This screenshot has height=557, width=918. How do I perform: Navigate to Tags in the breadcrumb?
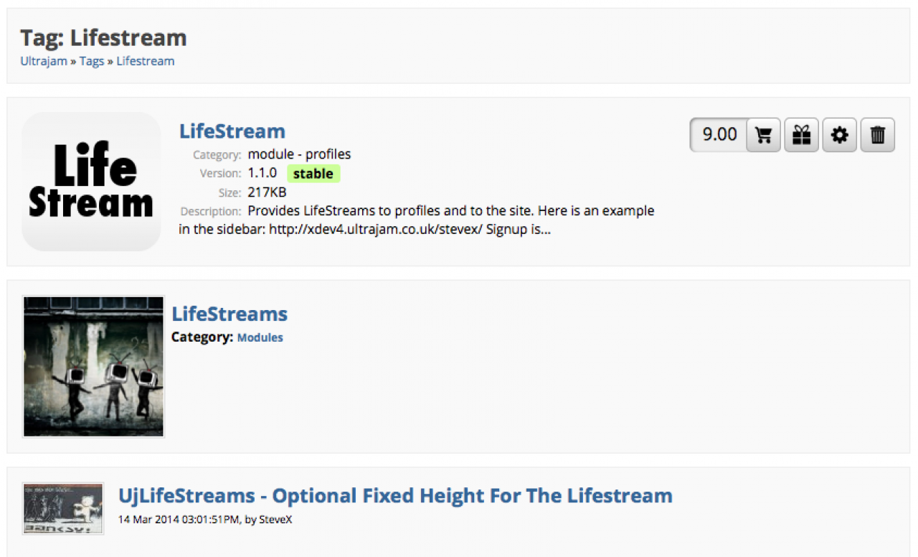[x=92, y=61]
